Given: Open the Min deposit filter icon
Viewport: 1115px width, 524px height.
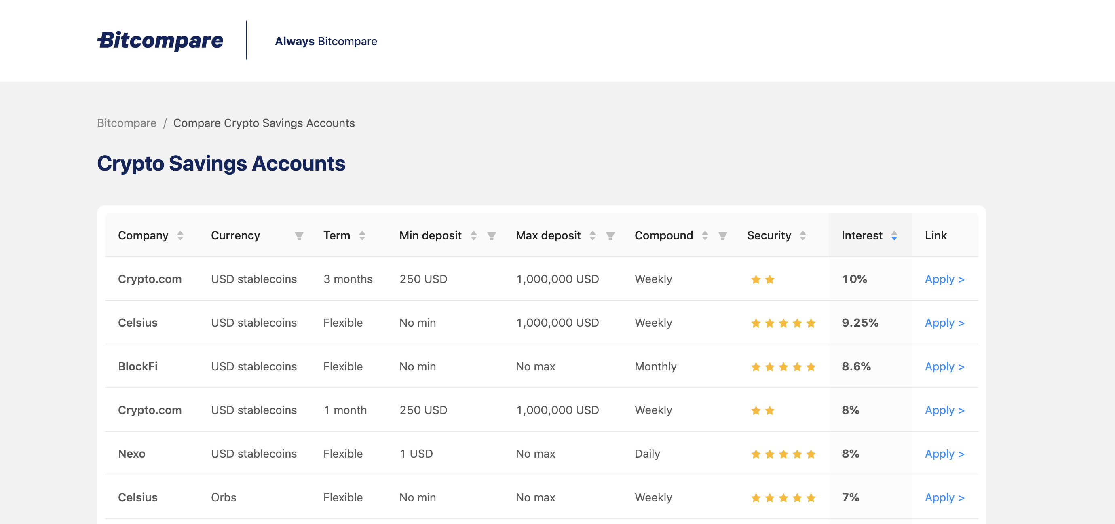Looking at the screenshot, I should pyautogui.click(x=491, y=236).
